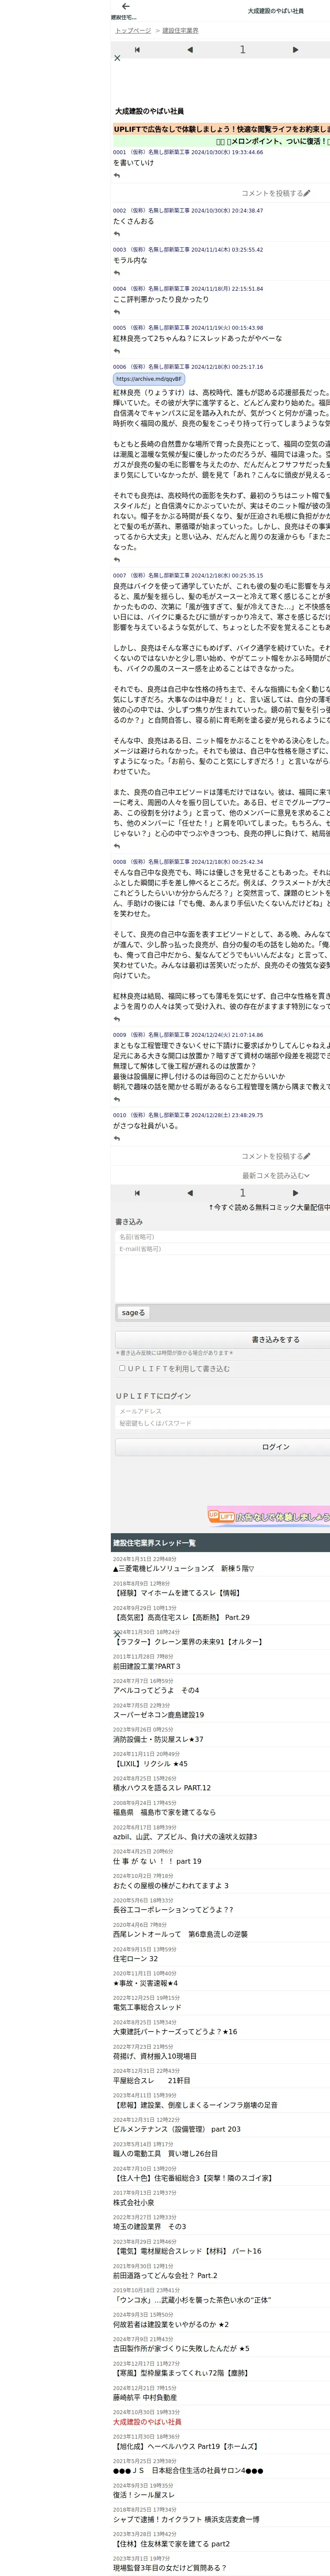Viewport: 330px width, 2576px height.
Task: Open thread 復活!シール屋スレ
Action: click(x=143, y=2494)
